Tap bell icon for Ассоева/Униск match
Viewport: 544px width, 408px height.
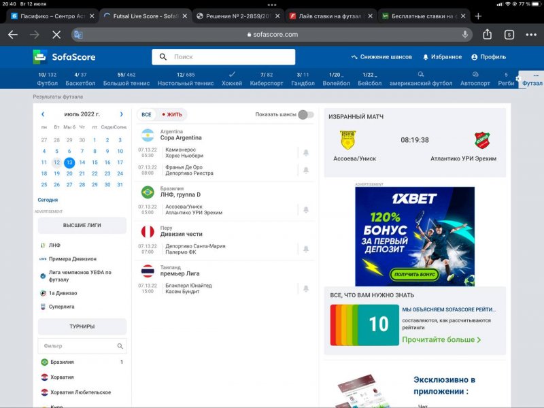[x=306, y=209]
